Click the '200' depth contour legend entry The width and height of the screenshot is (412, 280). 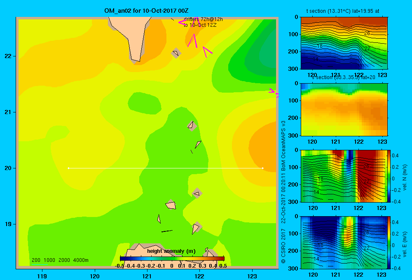(36, 260)
